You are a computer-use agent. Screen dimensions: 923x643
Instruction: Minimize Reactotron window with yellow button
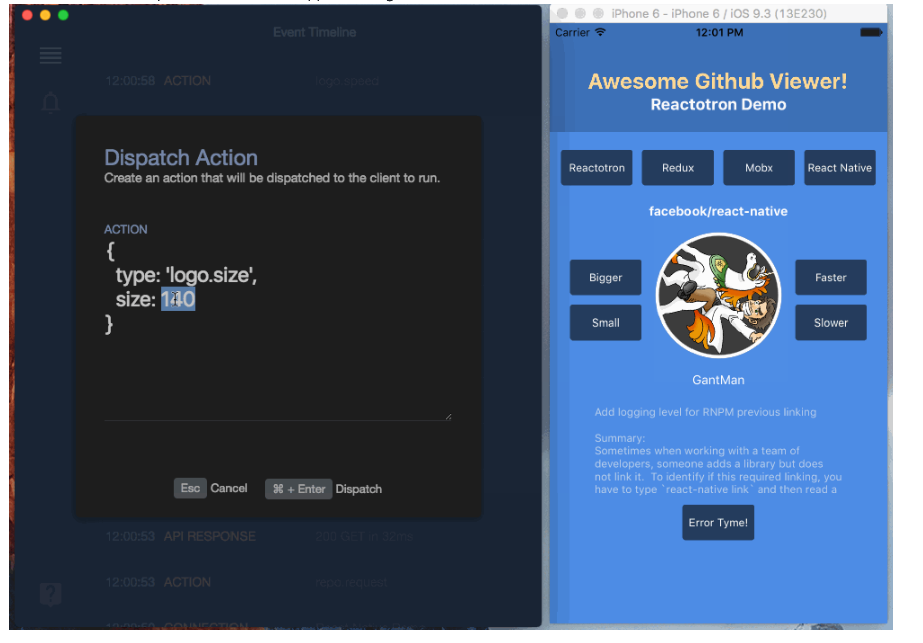click(x=45, y=15)
